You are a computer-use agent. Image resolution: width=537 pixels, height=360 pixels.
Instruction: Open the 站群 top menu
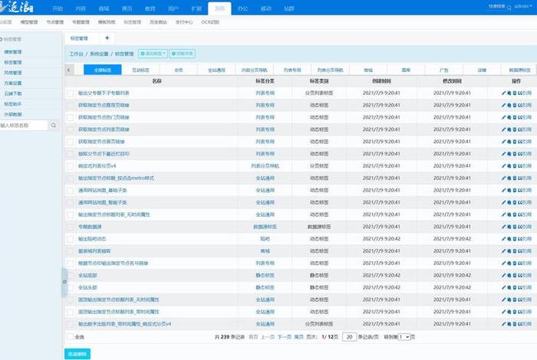289,8
